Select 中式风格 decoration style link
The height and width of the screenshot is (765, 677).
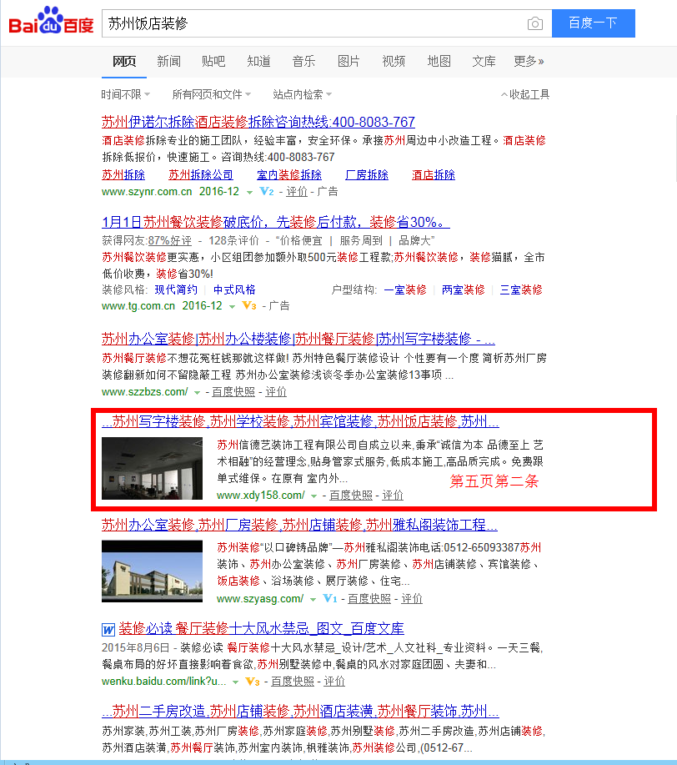pos(234,289)
